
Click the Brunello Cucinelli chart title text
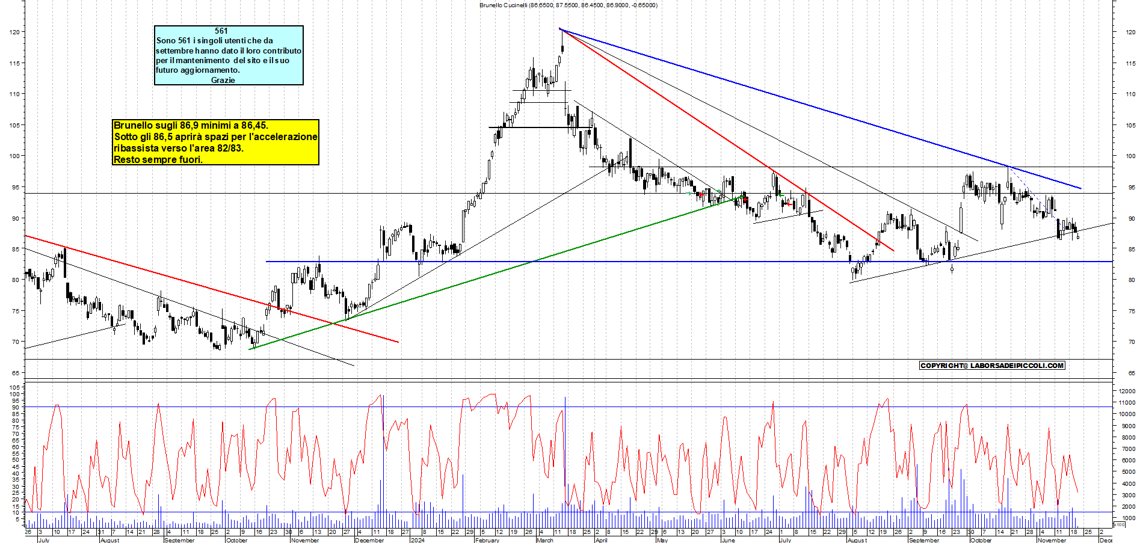[568, 5]
